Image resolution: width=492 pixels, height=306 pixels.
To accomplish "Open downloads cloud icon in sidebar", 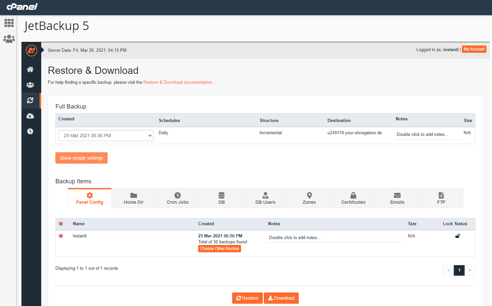I will 30,116.
